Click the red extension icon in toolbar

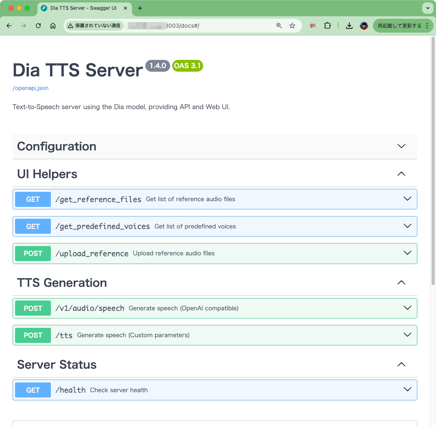(313, 26)
